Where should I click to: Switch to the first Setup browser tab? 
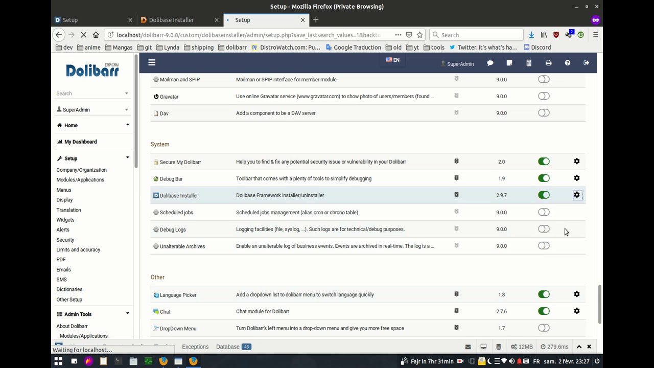point(94,20)
